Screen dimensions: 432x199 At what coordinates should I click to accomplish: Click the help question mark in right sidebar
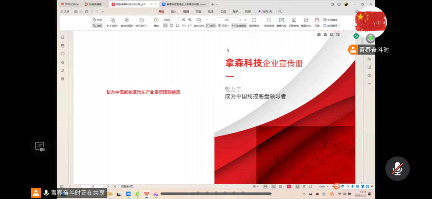tap(369, 76)
